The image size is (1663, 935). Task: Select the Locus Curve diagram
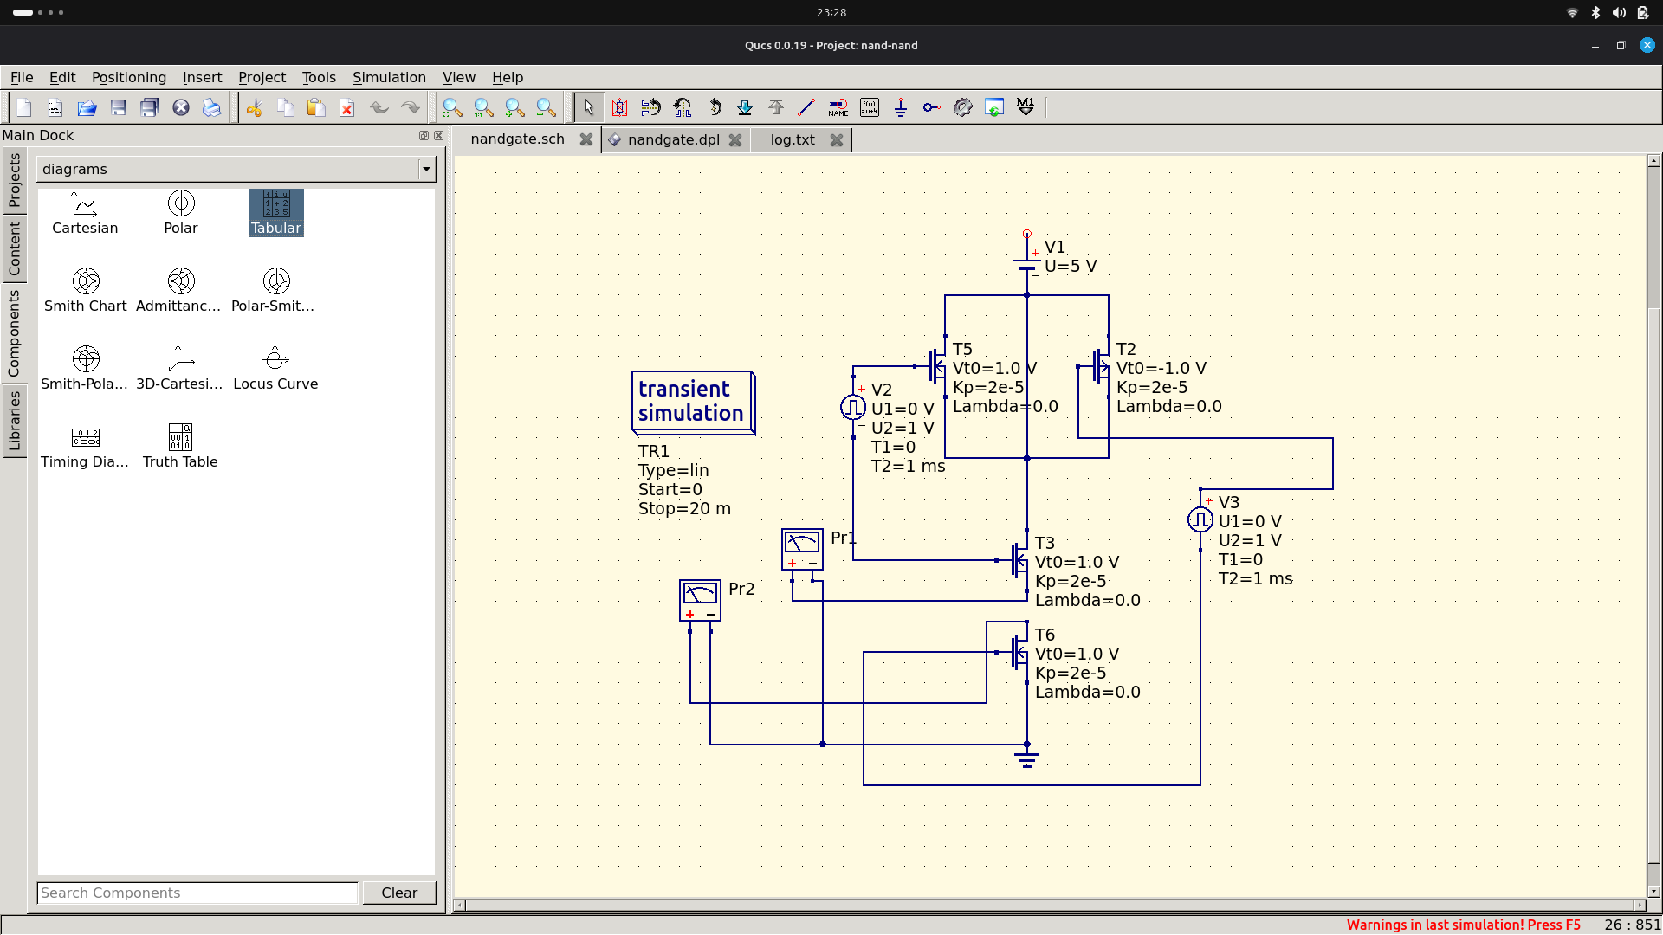coord(275,369)
